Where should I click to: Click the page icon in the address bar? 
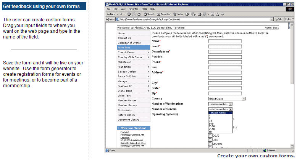118,19
